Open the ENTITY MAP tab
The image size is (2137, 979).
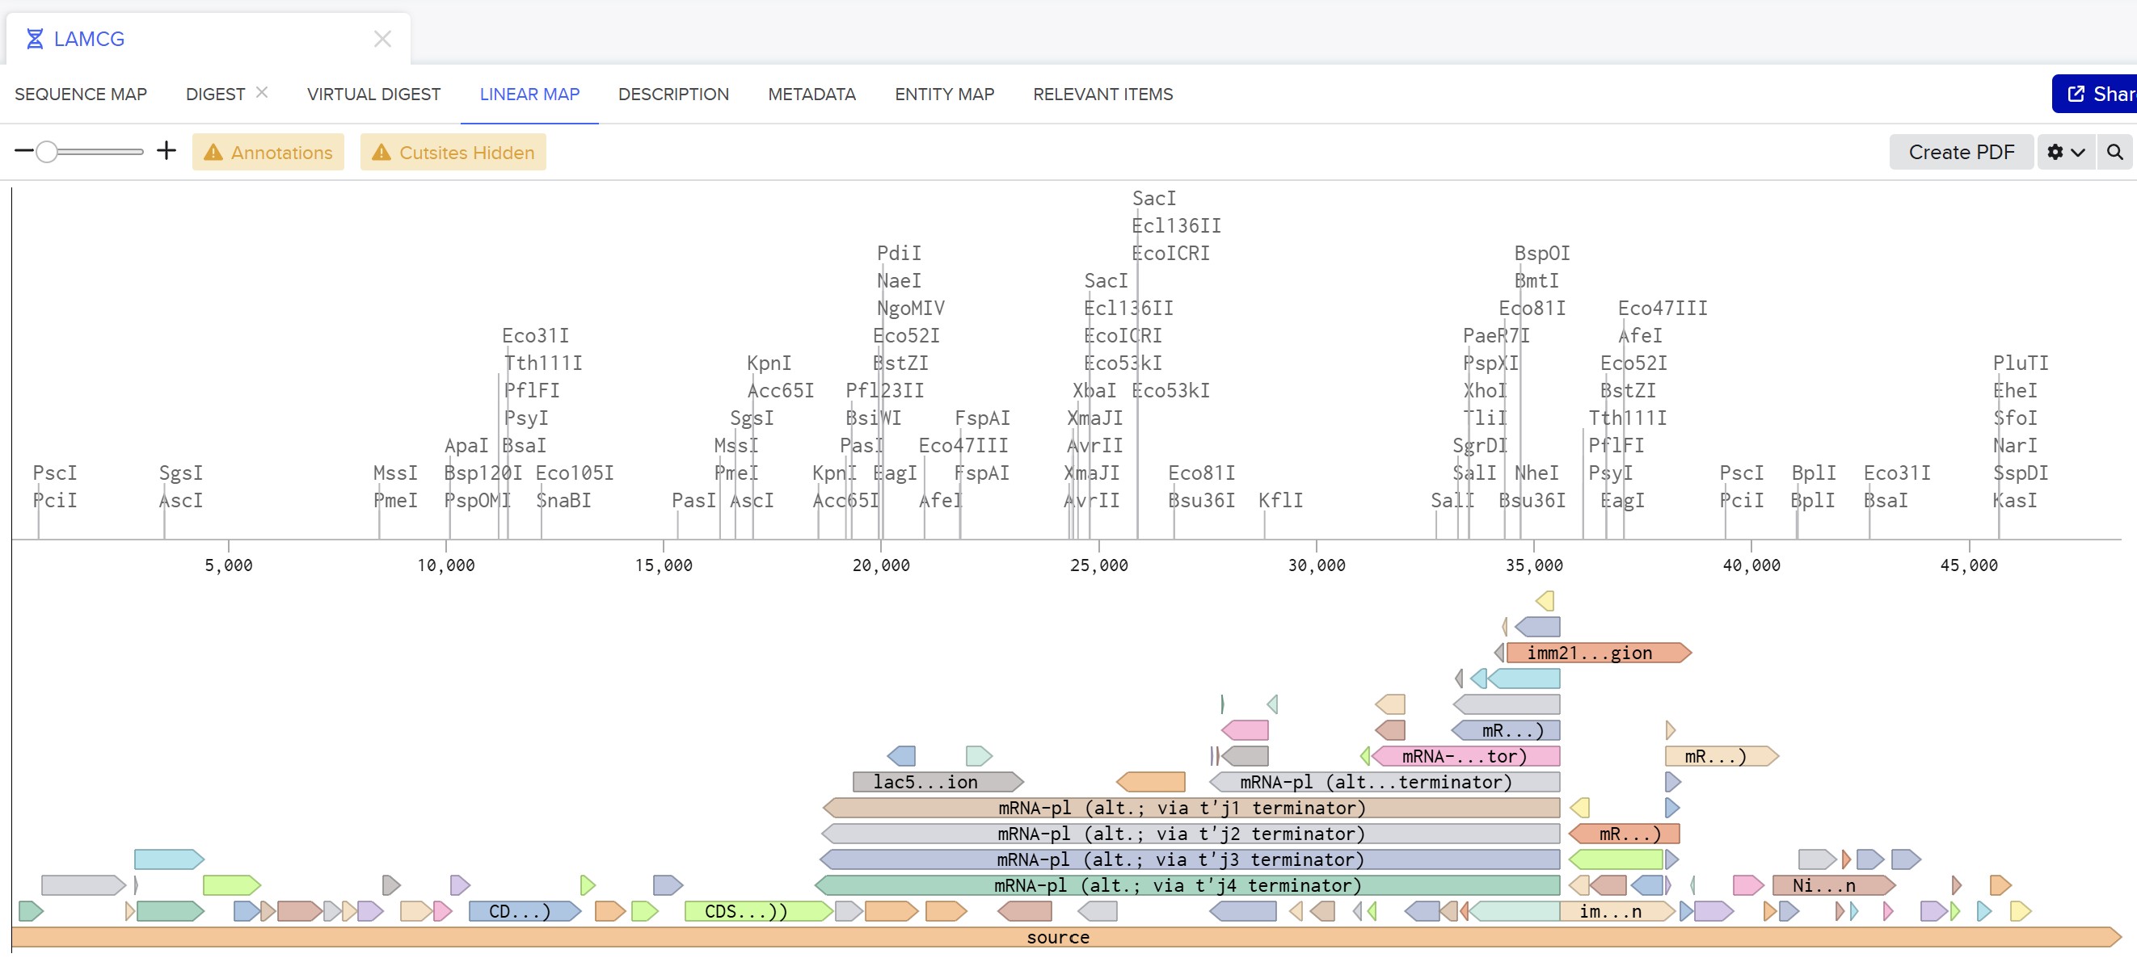[x=944, y=95]
